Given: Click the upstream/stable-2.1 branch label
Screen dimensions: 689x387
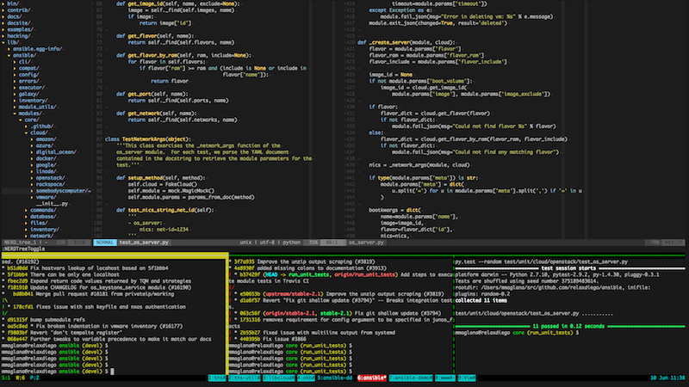Looking at the screenshot, I should tap(294, 294).
